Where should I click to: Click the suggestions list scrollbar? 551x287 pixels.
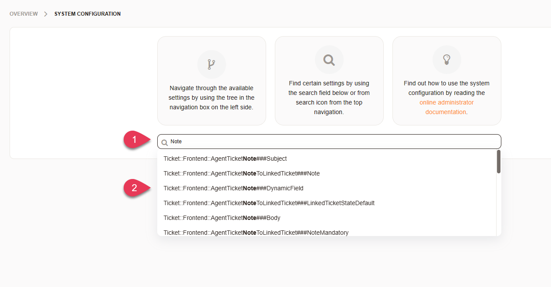tap(498, 161)
